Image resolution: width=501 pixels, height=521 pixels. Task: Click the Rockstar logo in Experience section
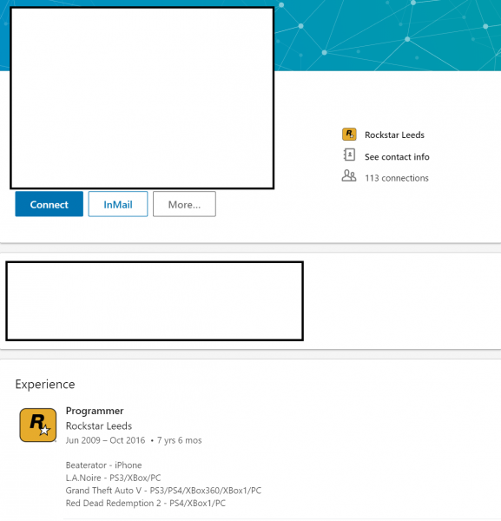tap(38, 425)
